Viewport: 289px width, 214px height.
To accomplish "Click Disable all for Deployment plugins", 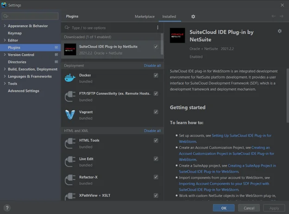I will [152, 65].
